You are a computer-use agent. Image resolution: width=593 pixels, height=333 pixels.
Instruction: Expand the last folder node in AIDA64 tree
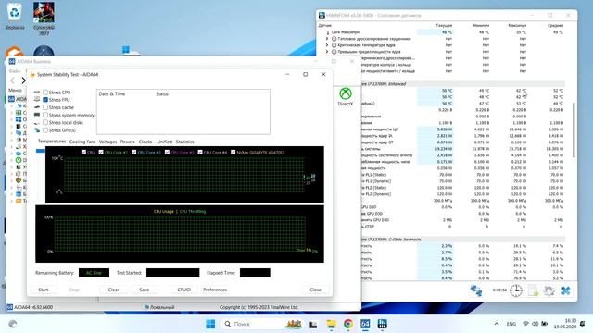pos(12,201)
